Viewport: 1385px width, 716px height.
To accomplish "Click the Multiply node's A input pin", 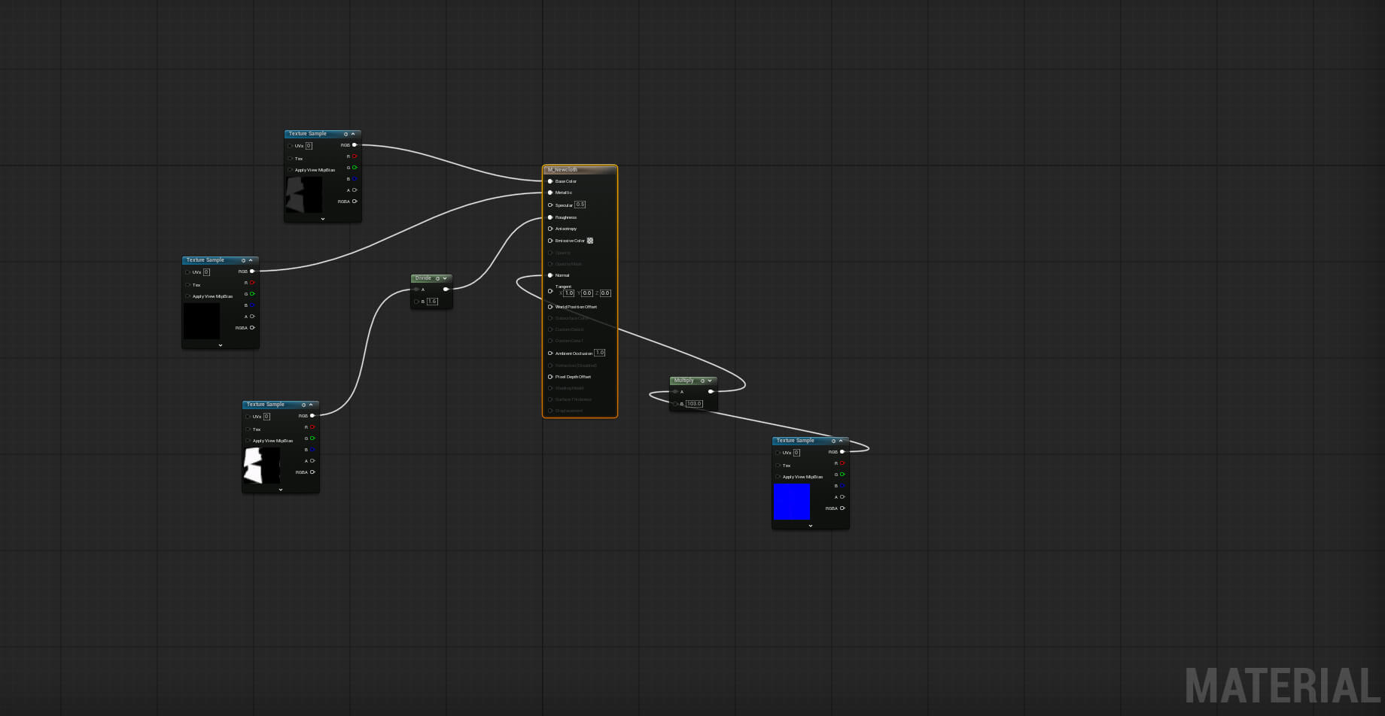I will pyautogui.click(x=675, y=392).
